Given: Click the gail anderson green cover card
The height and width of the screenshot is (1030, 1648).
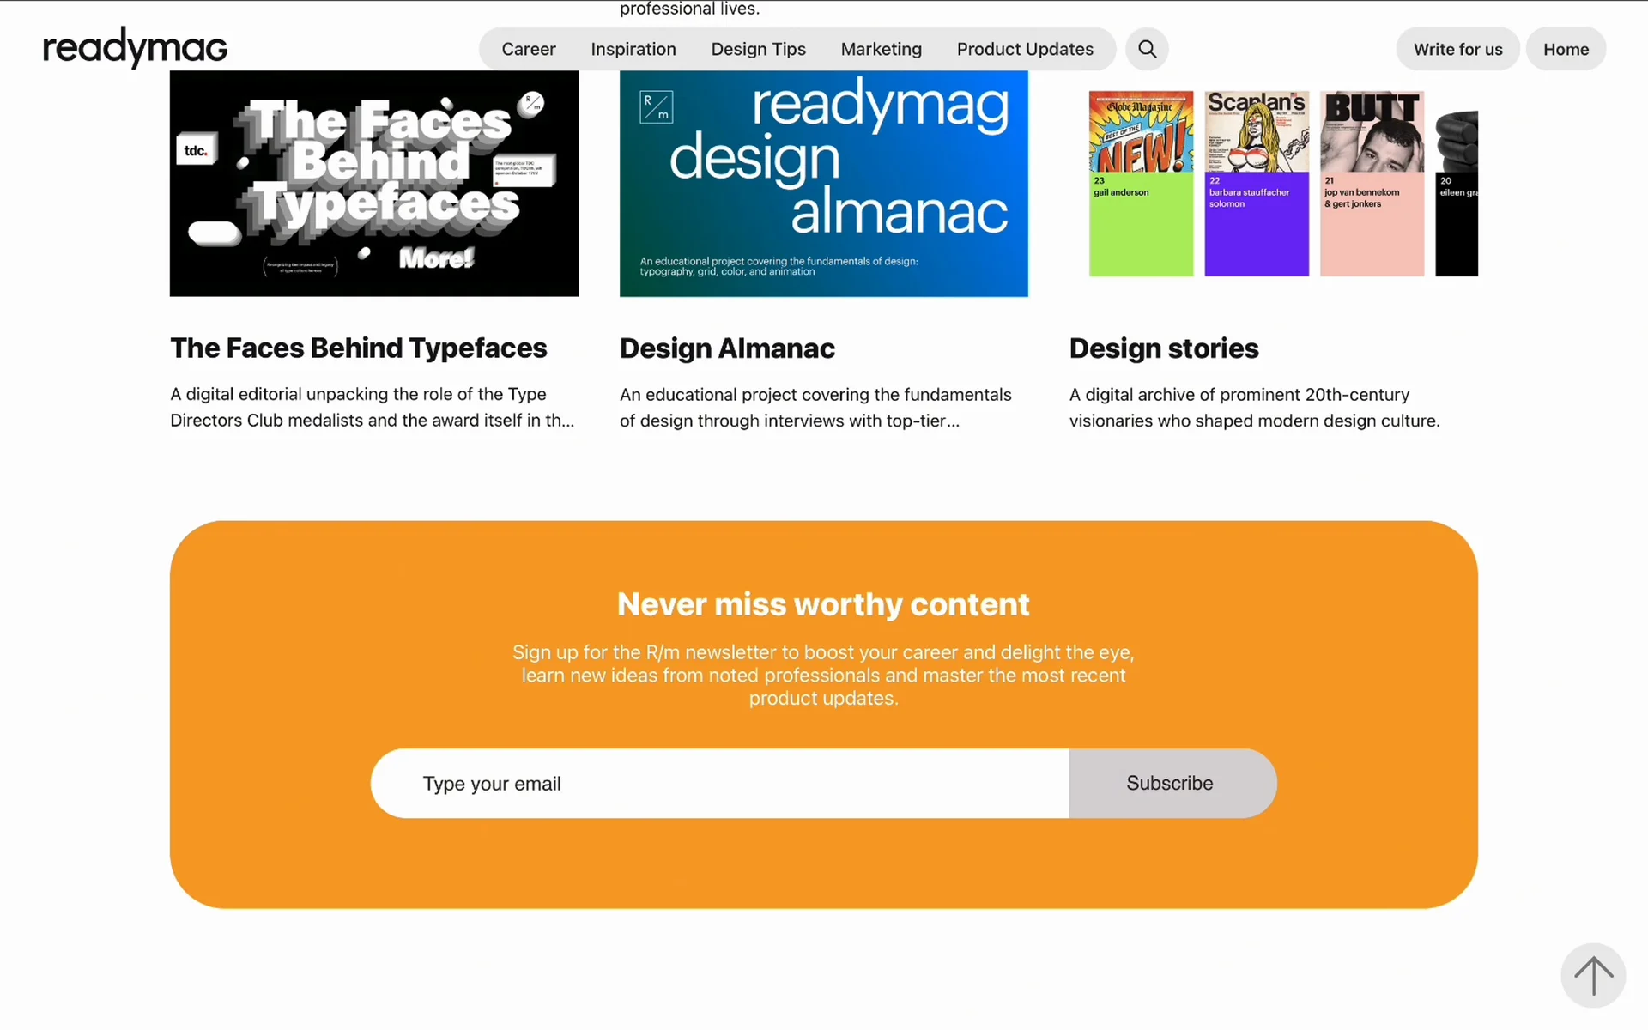Looking at the screenshot, I should (1141, 184).
